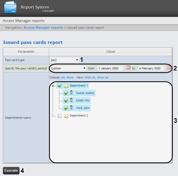Follow the Access Manager reports breadcrumb link

pos(43,28)
